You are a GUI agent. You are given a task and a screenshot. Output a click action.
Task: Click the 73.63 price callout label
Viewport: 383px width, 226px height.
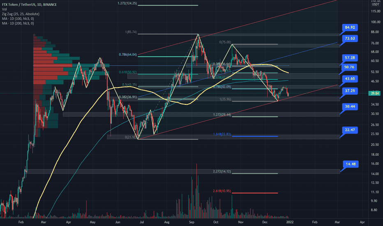coord(350,38)
